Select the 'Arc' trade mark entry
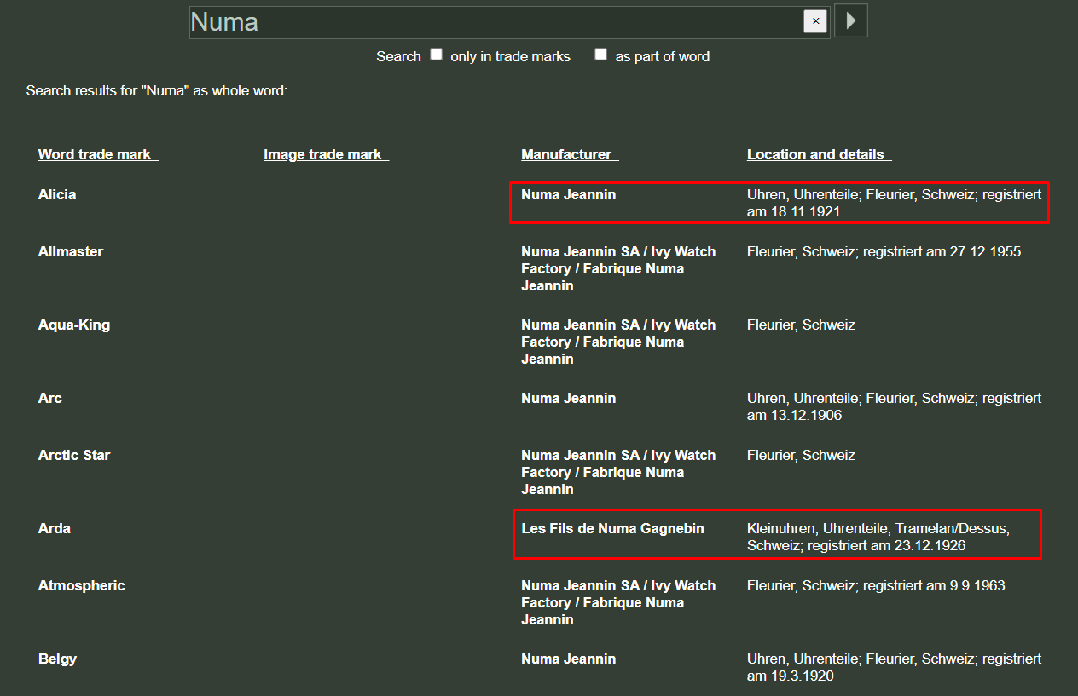This screenshot has width=1078, height=696. click(x=50, y=398)
